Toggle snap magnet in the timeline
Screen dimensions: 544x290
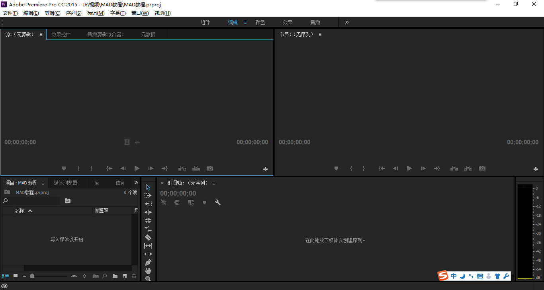point(177,202)
